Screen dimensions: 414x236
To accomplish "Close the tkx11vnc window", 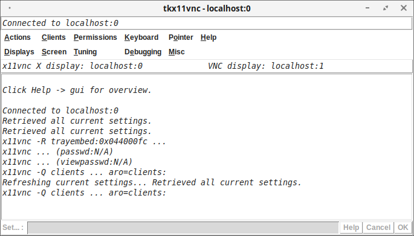I will coord(404,8).
